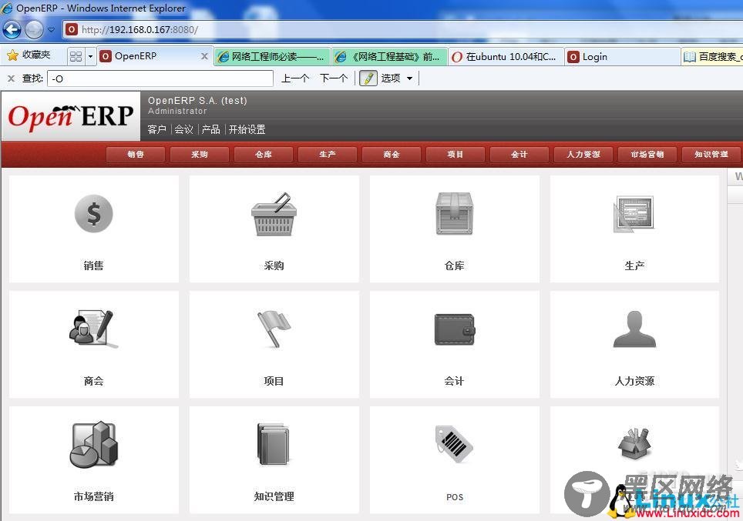Screen dimensions: 743x521
Task: Open the tools box module icon
Action: pos(634,443)
